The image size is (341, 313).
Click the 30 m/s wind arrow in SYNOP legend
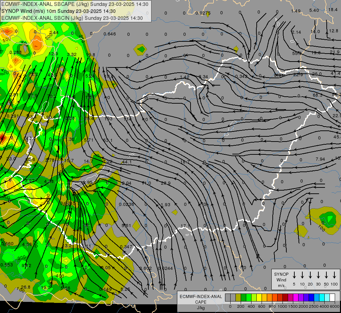click(318, 275)
